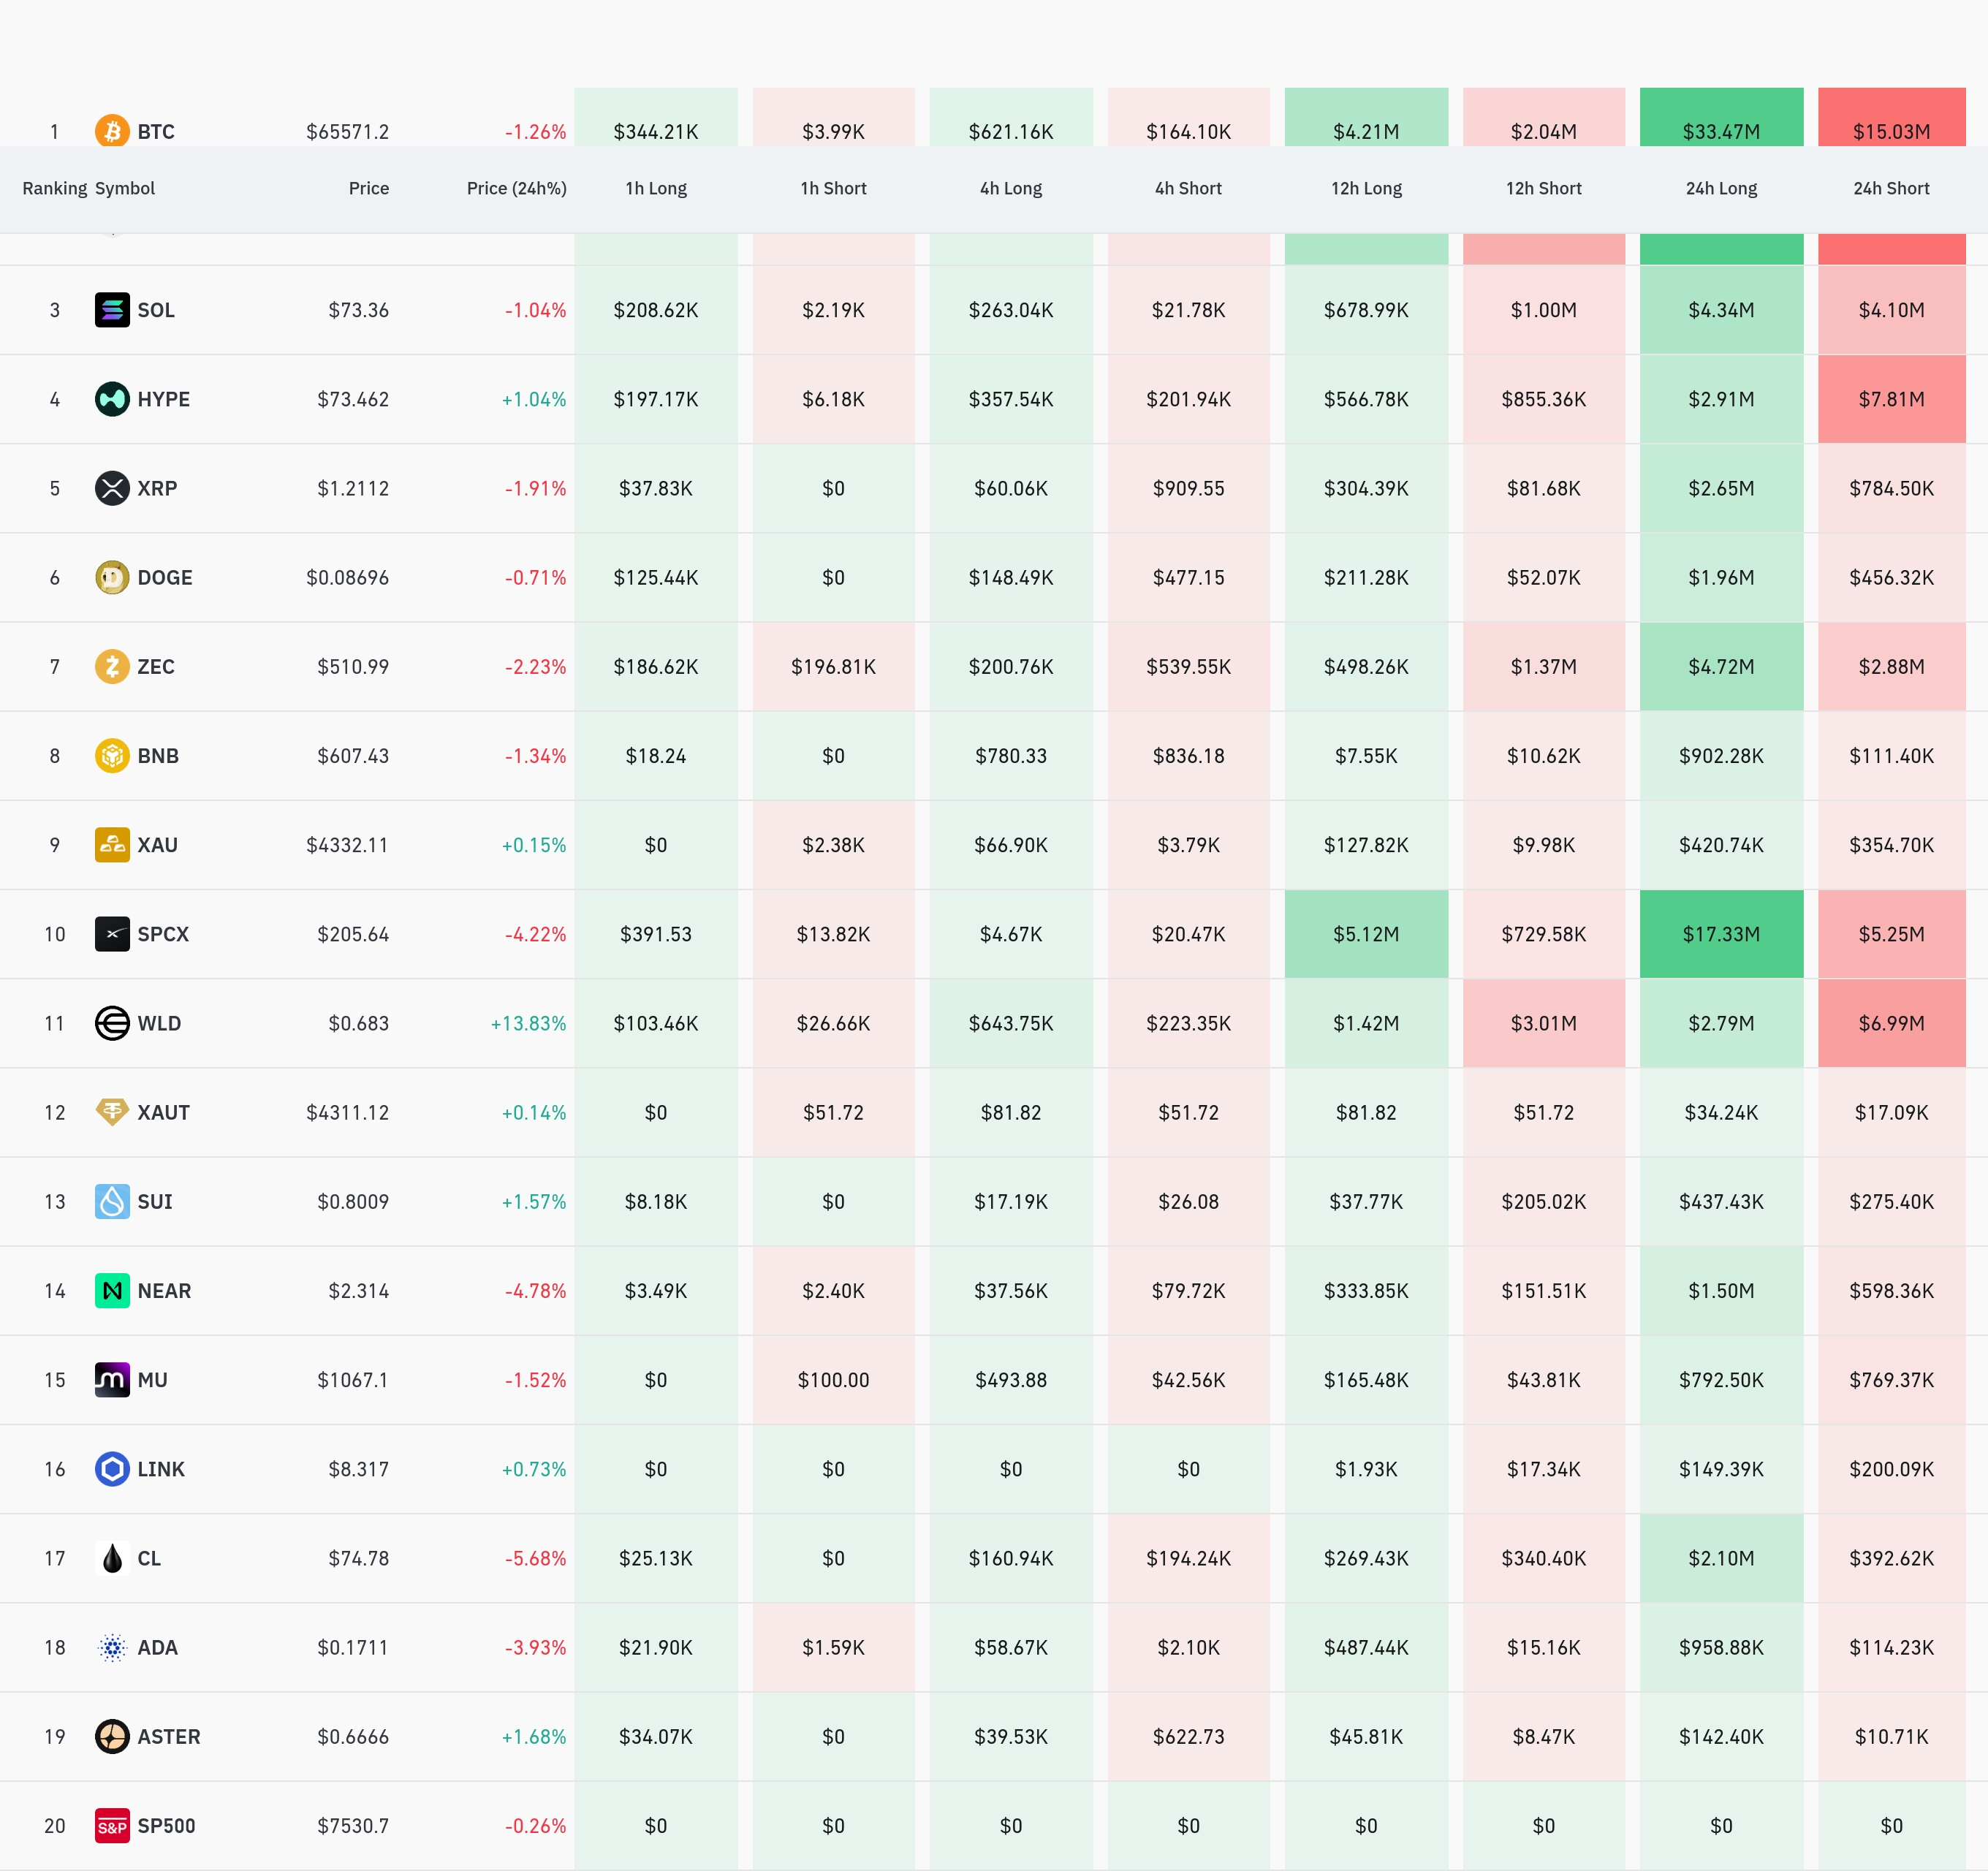Click WLD 24h Short $6.99M cell
Viewport: 1988px width, 1871px height.
click(x=1891, y=1023)
